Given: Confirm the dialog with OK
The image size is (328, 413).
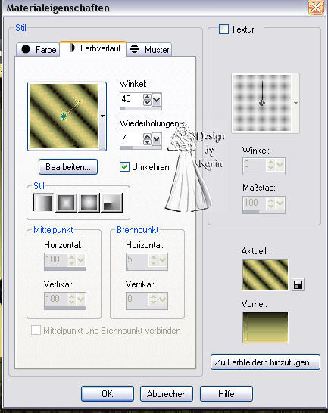Looking at the screenshot, I should tap(108, 394).
